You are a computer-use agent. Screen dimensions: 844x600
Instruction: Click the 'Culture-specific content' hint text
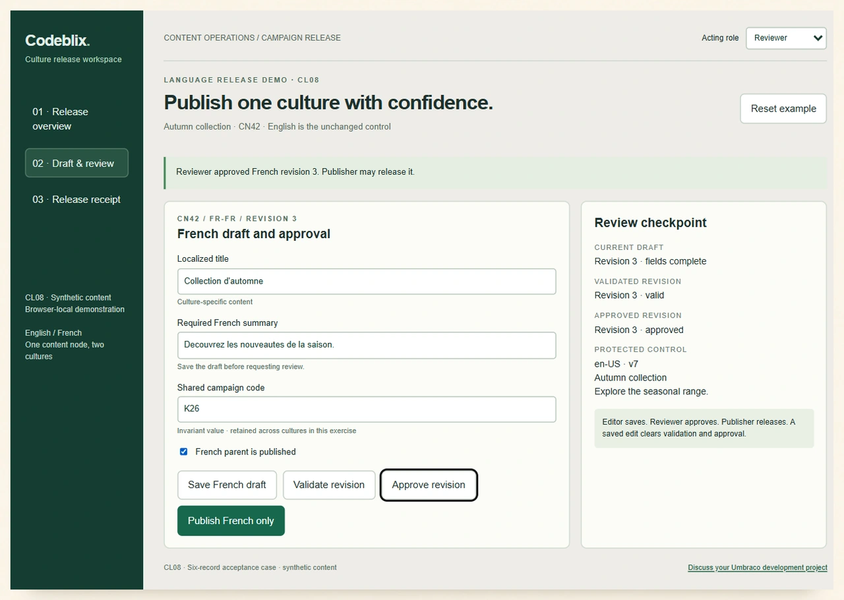point(215,302)
